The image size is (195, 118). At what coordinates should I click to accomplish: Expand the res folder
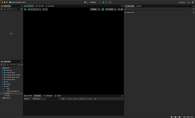point(3,82)
